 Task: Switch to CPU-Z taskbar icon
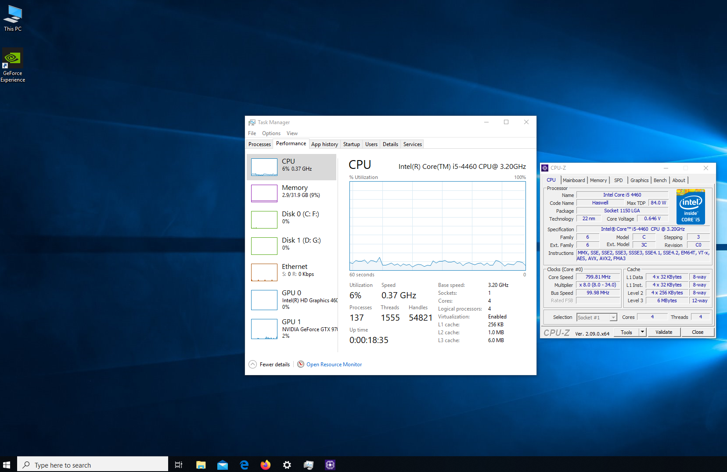(330, 465)
